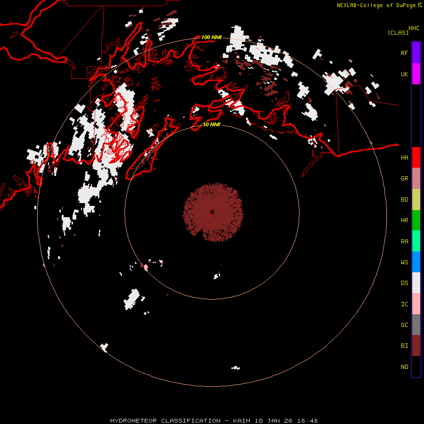Click the IC legend label
This screenshot has height=424, width=424.
(x=404, y=304)
